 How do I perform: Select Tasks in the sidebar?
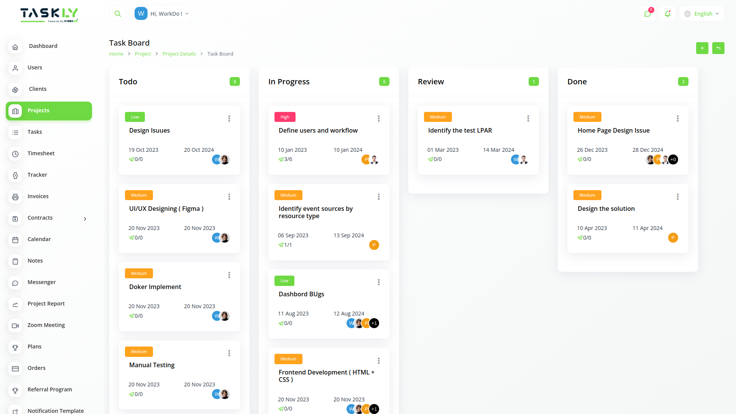coord(34,132)
